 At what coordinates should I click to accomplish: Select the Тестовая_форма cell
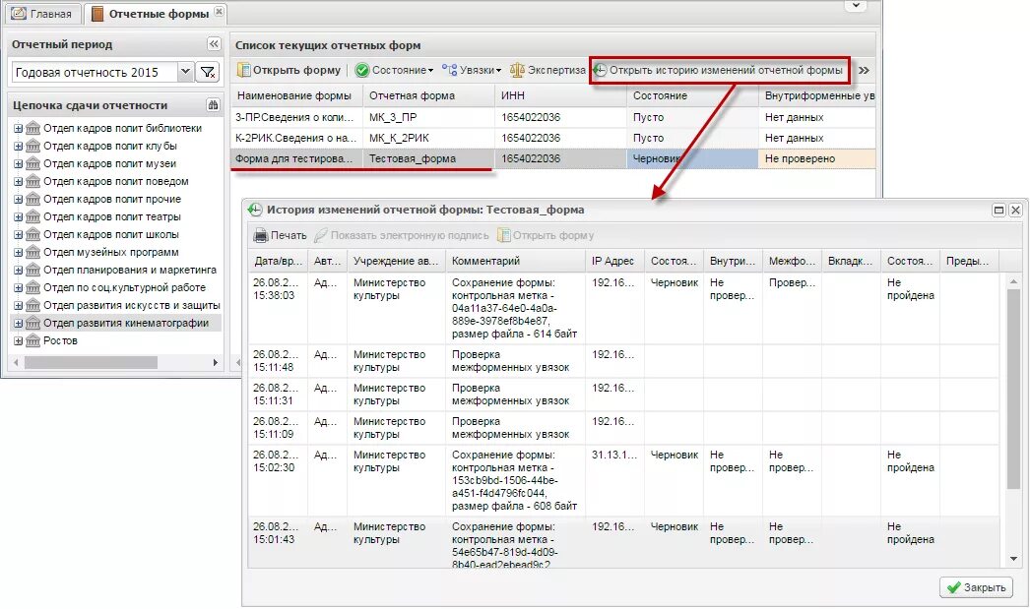tap(429, 158)
